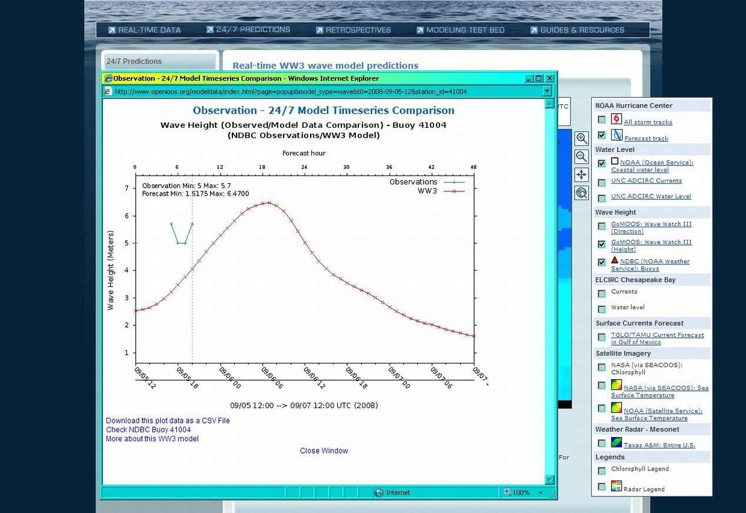
Task: Open More about this WW3 model link
Action: (x=152, y=439)
